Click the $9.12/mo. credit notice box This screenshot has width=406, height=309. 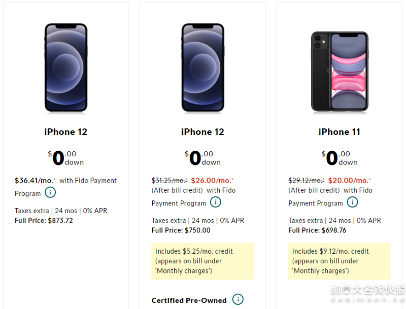339,261
